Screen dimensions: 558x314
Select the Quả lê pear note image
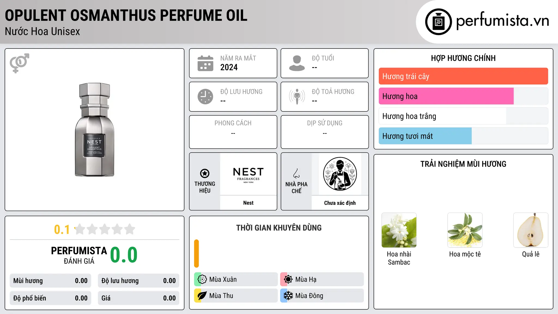pyautogui.click(x=531, y=230)
